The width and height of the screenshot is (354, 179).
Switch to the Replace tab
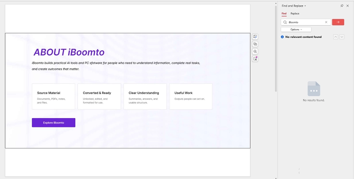click(x=295, y=14)
